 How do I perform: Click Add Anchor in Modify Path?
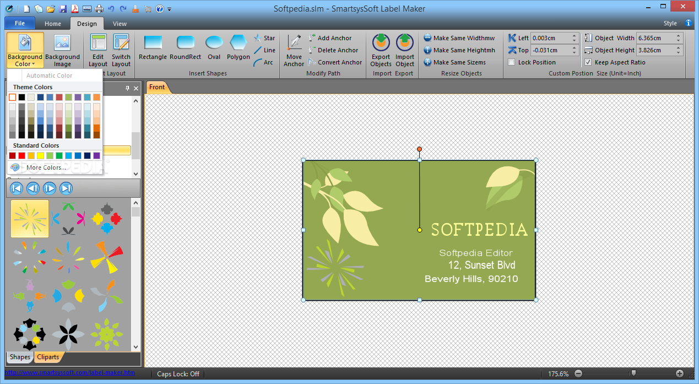330,38
